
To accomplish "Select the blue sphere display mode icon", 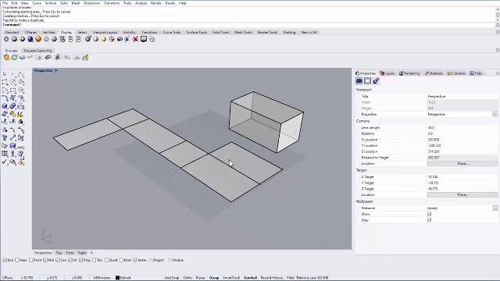I will [30, 39].
